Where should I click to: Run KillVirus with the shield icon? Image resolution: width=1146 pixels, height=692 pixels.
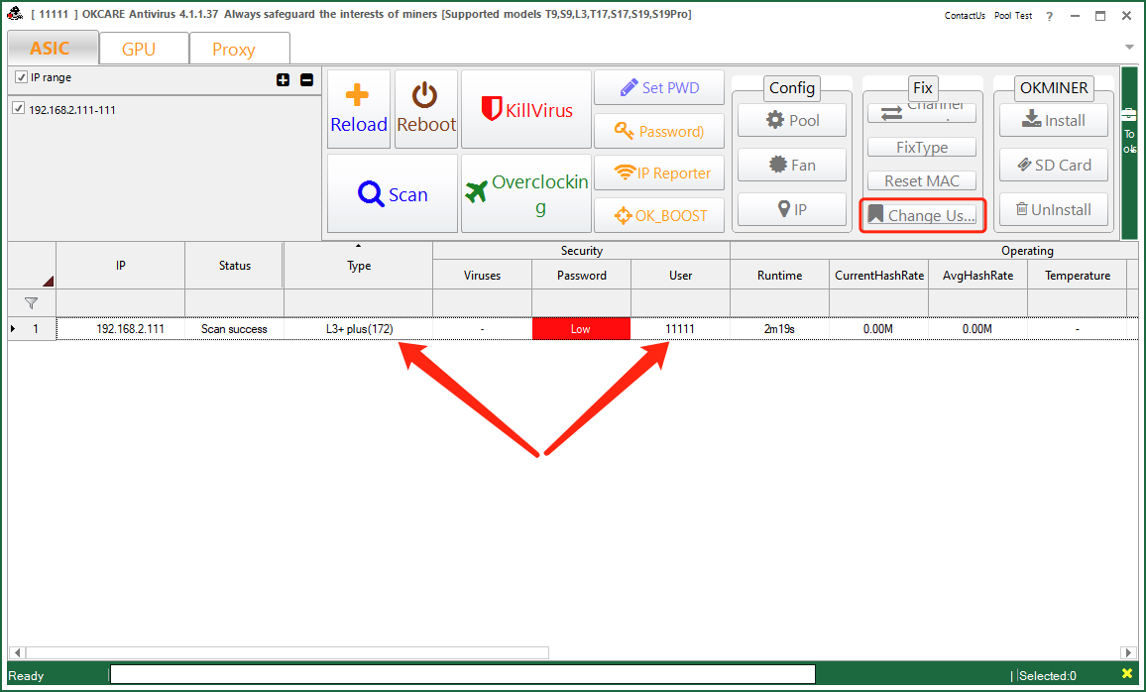click(526, 109)
